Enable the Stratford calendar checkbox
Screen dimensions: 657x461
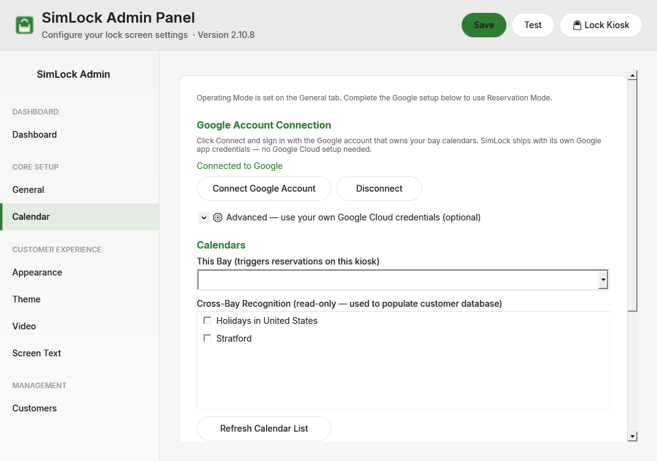tap(207, 338)
